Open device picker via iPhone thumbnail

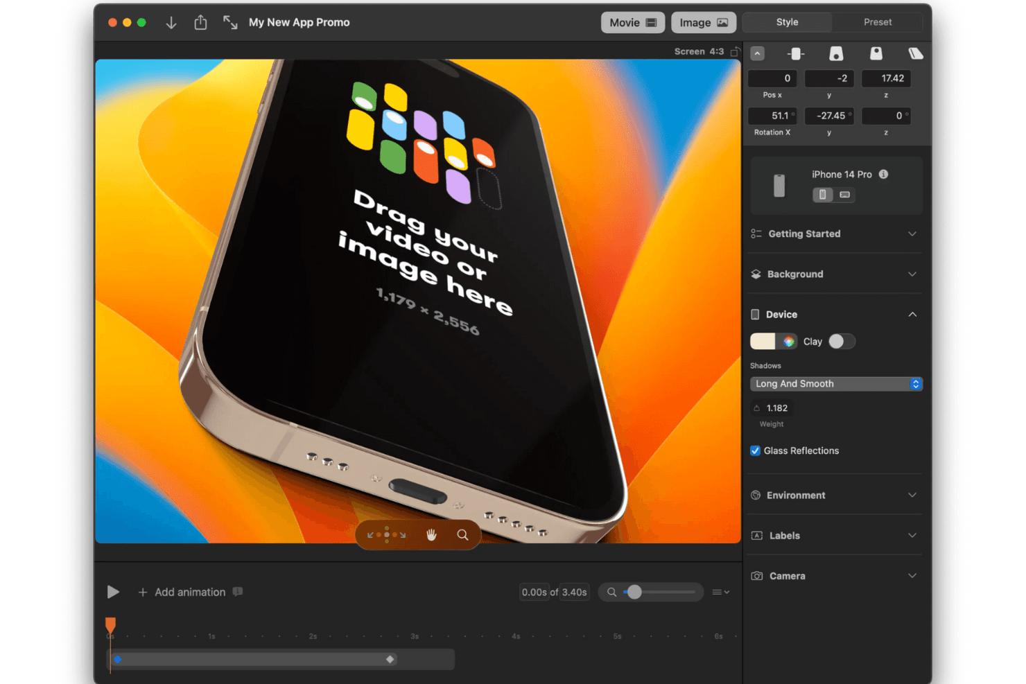pos(779,186)
